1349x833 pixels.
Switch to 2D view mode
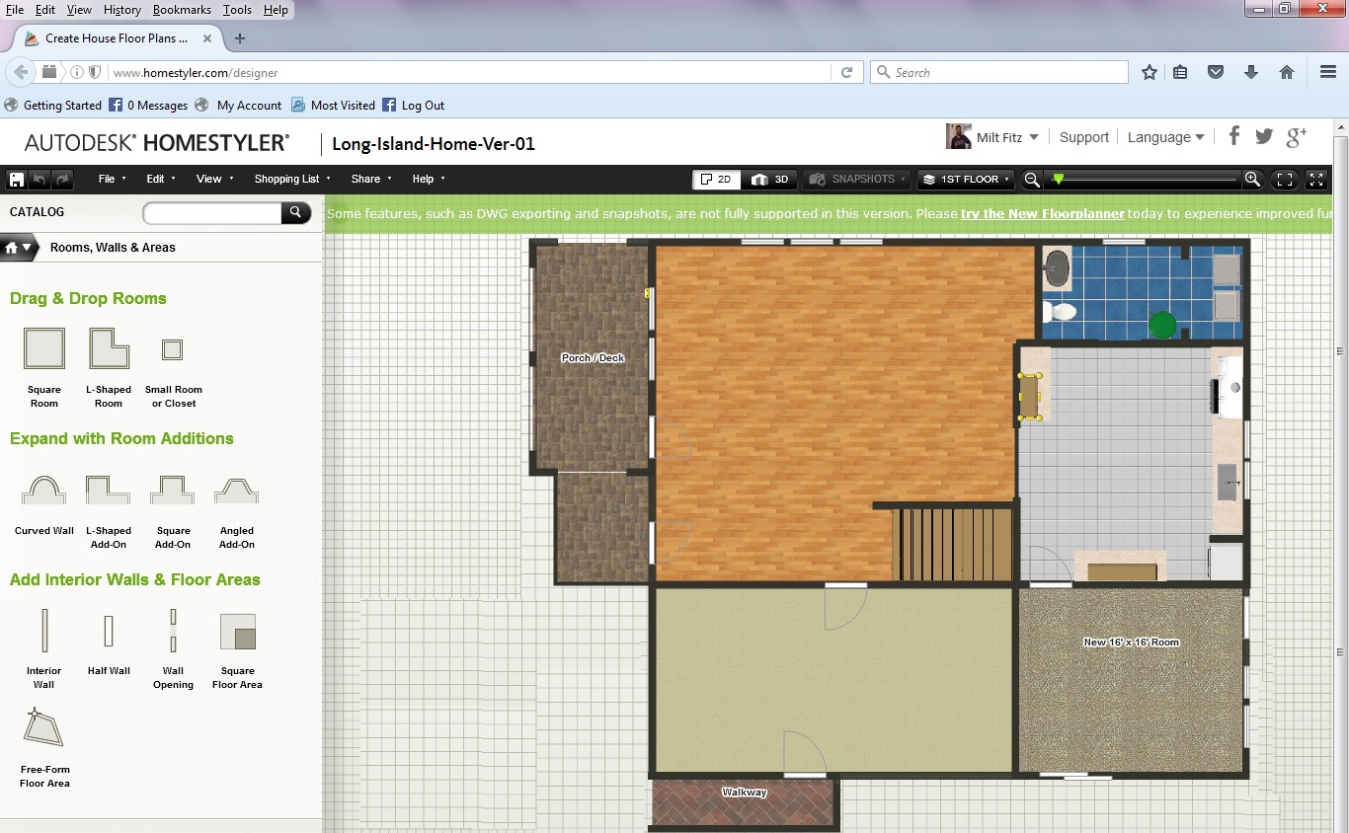(716, 180)
